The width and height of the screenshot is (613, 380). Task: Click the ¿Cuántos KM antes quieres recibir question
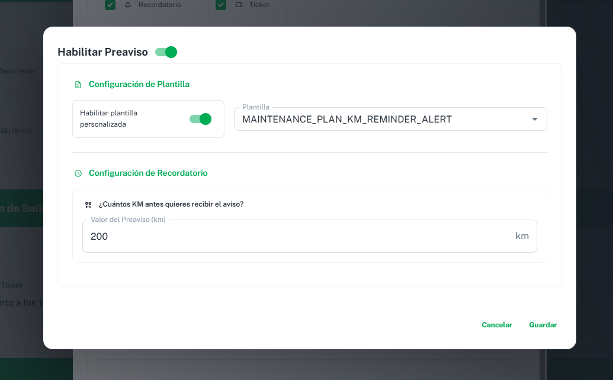click(x=171, y=204)
